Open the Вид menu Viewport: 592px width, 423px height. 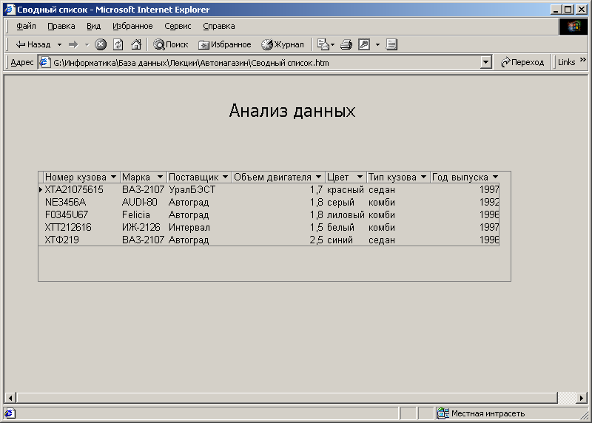(x=94, y=26)
